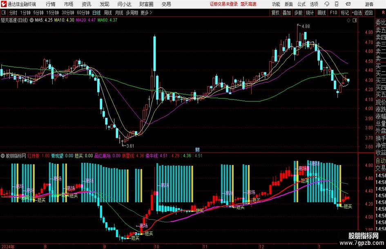Open the 资讯 menu
This screenshot has width=386, height=249.
[x=87, y=4]
